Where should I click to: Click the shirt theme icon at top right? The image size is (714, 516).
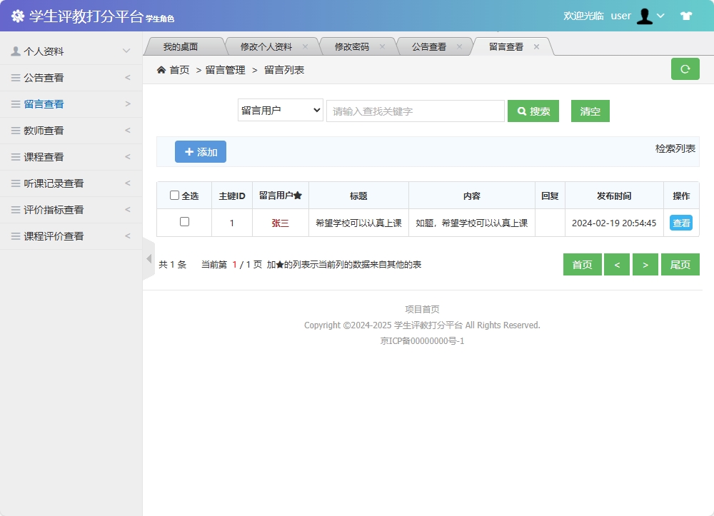tap(685, 14)
